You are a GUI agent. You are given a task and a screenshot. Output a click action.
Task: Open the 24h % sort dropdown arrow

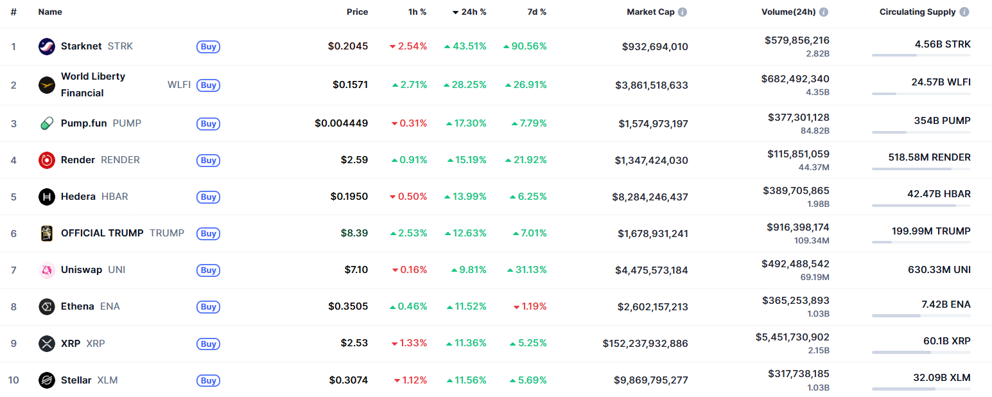click(x=455, y=12)
